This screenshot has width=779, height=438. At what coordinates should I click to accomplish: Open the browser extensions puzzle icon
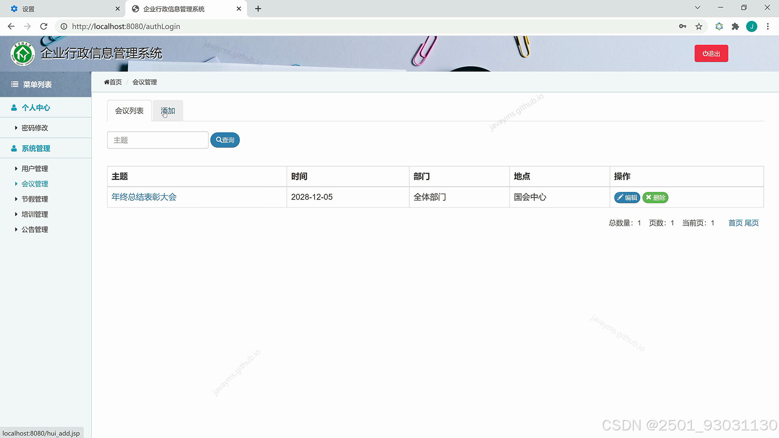[735, 26]
